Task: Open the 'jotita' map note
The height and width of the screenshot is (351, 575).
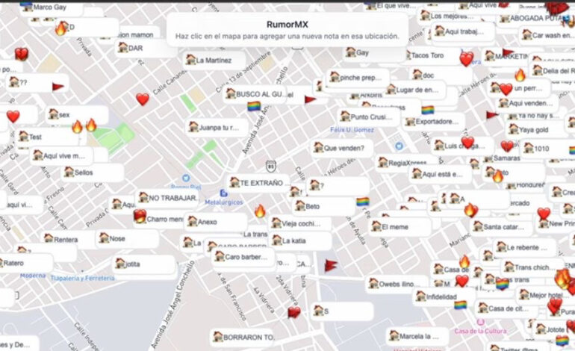Action: (144, 264)
